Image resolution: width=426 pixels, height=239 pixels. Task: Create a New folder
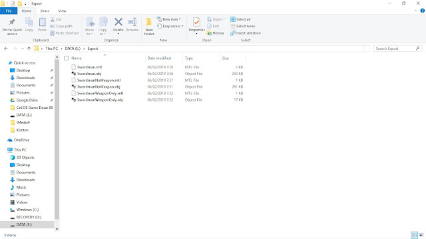coord(149,27)
